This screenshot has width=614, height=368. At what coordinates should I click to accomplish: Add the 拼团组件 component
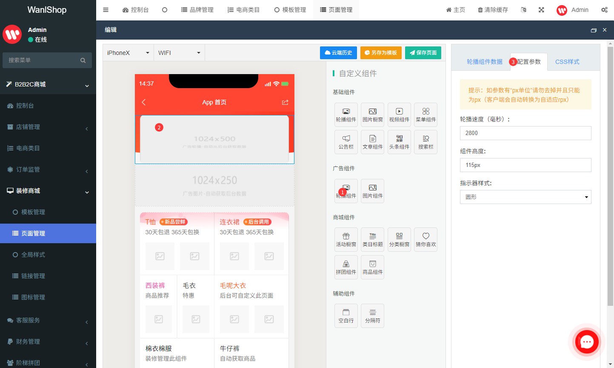[x=346, y=267]
